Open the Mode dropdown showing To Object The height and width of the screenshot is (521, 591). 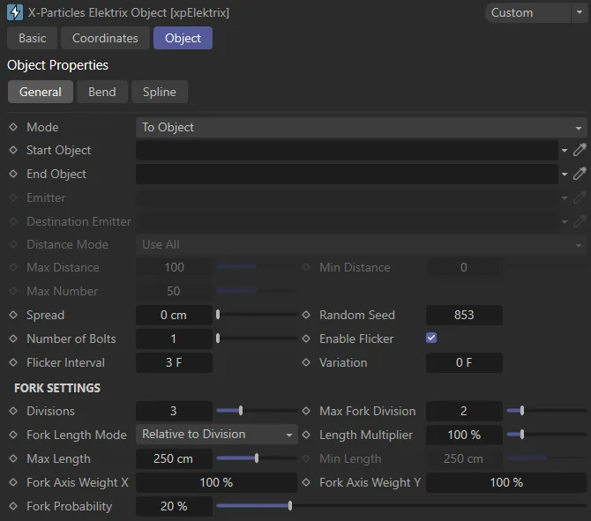click(x=362, y=127)
